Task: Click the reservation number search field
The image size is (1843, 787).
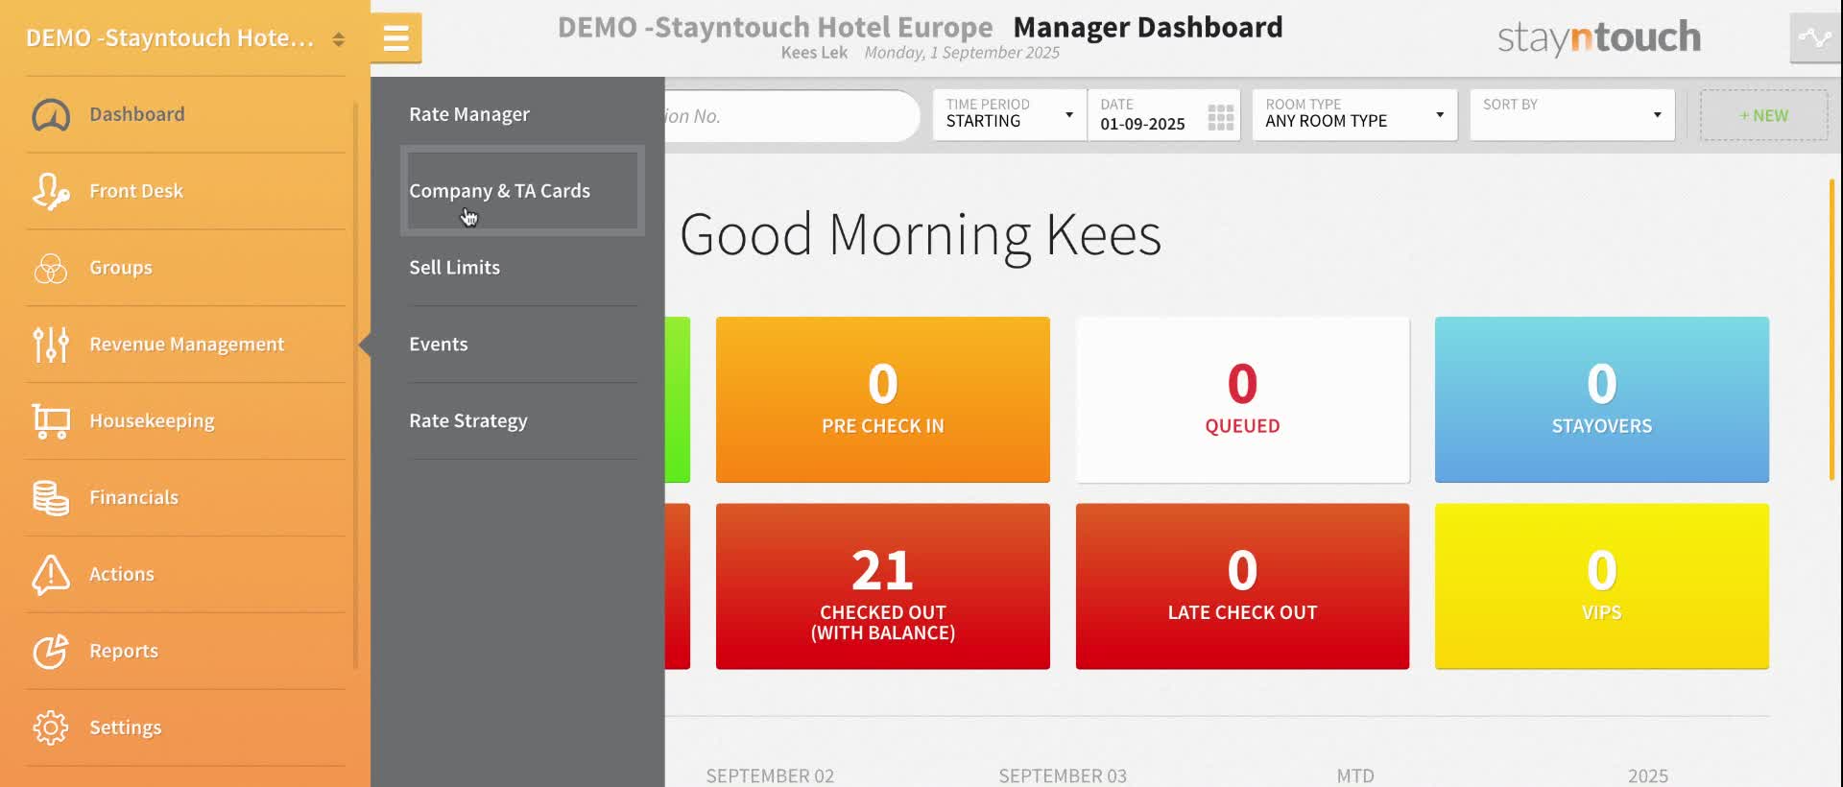Action: pos(792,116)
